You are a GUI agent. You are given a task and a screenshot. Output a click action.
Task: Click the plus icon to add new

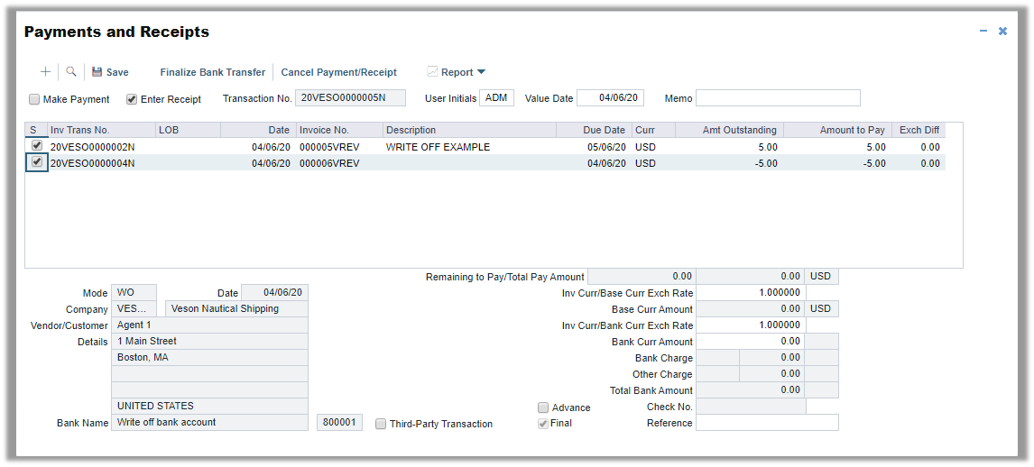pyautogui.click(x=46, y=72)
